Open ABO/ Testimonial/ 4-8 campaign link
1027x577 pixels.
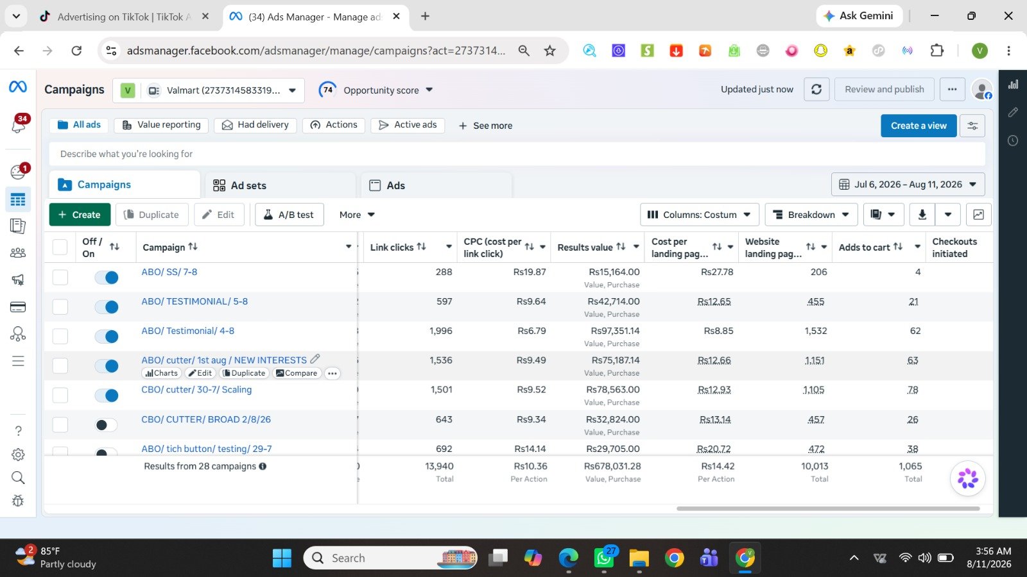(187, 331)
